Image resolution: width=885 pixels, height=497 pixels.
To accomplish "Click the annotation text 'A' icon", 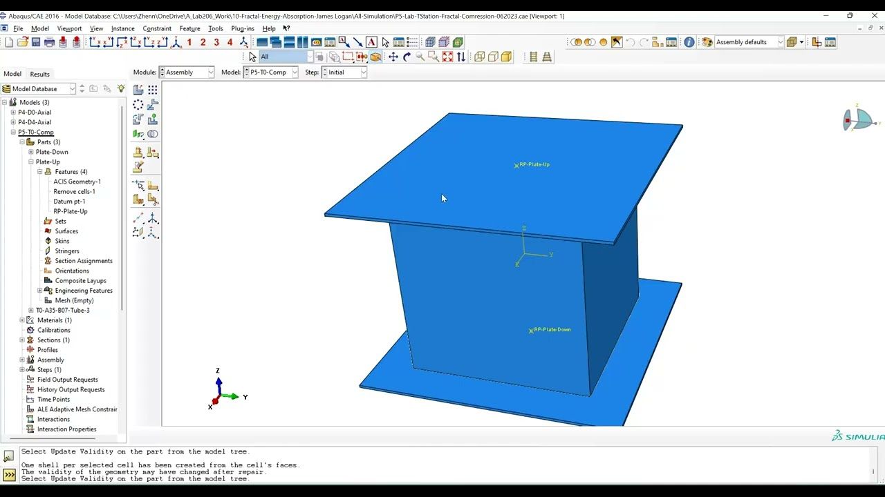I will click(x=371, y=42).
